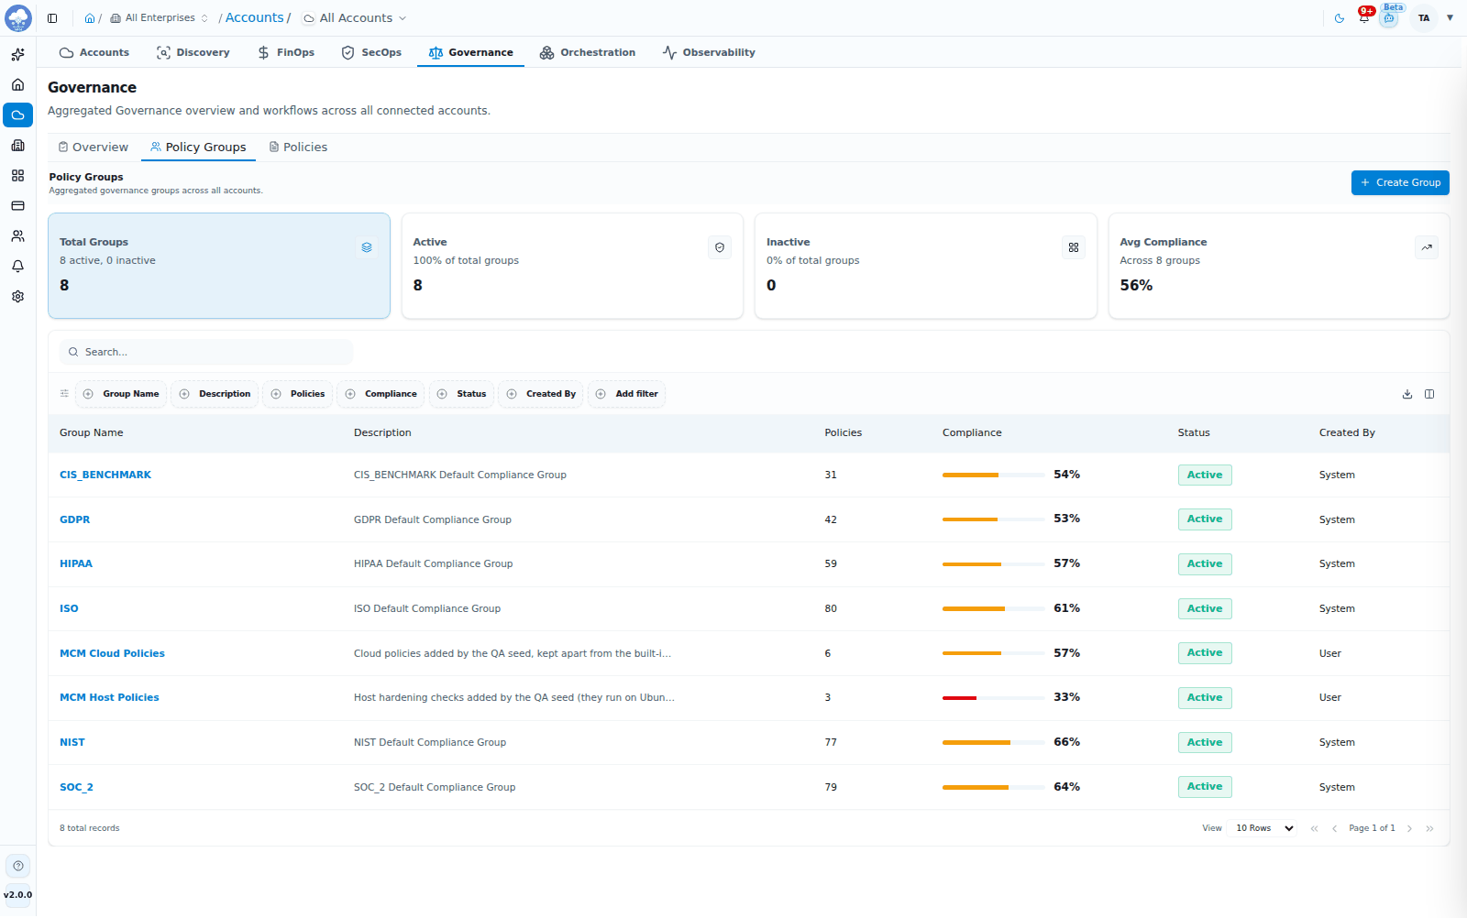The image size is (1467, 918).
Task: Expand user menu caret beside TA
Action: pos(1450,18)
